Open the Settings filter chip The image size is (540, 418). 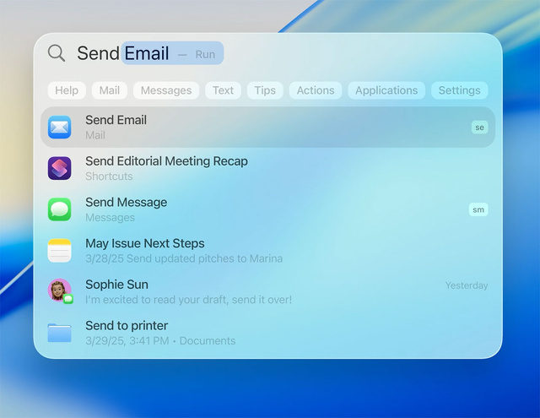pyautogui.click(x=459, y=90)
